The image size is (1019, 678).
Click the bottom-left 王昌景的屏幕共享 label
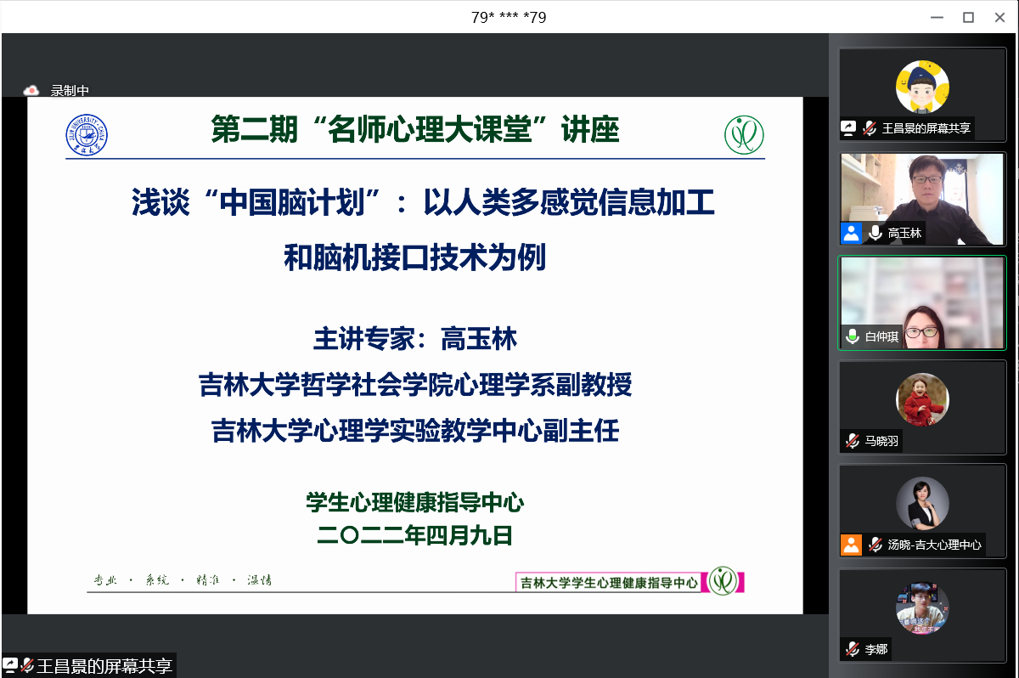(x=104, y=666)
